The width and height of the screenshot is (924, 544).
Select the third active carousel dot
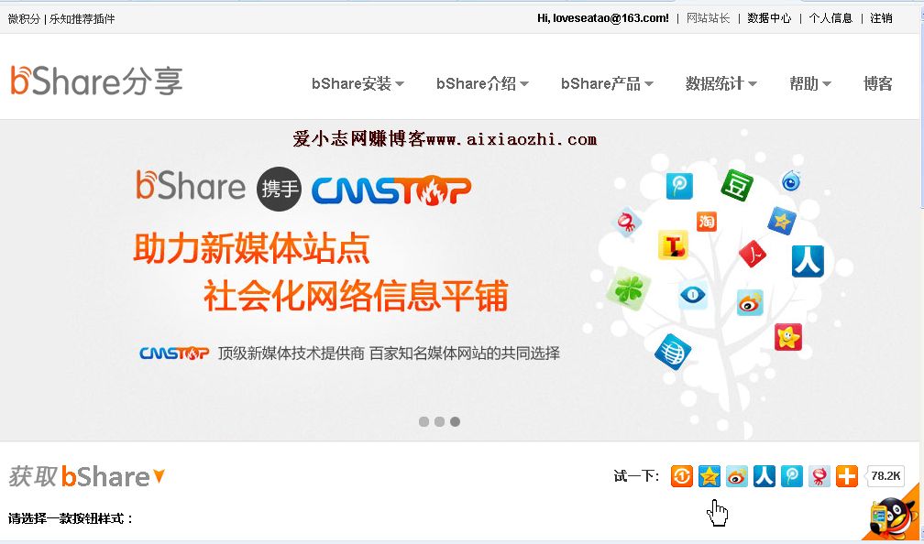click(x=455, y=421)
